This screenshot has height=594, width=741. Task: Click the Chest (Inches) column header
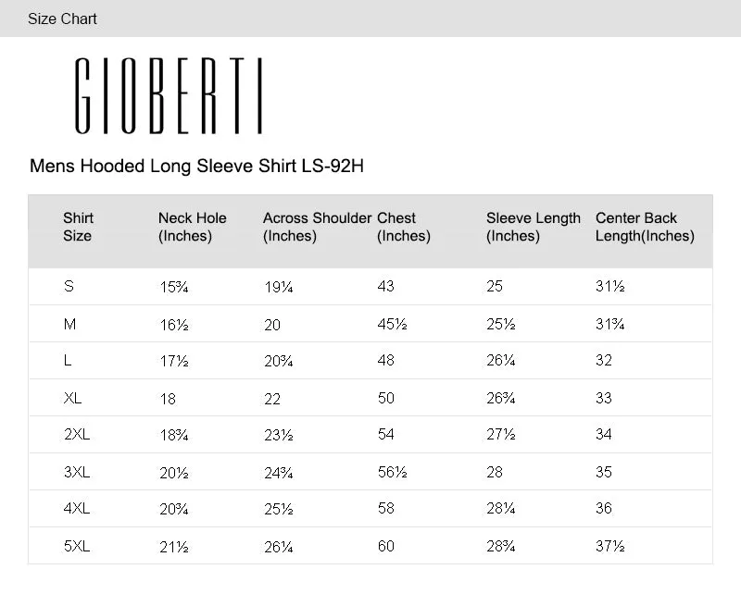(x=404, y=227)
